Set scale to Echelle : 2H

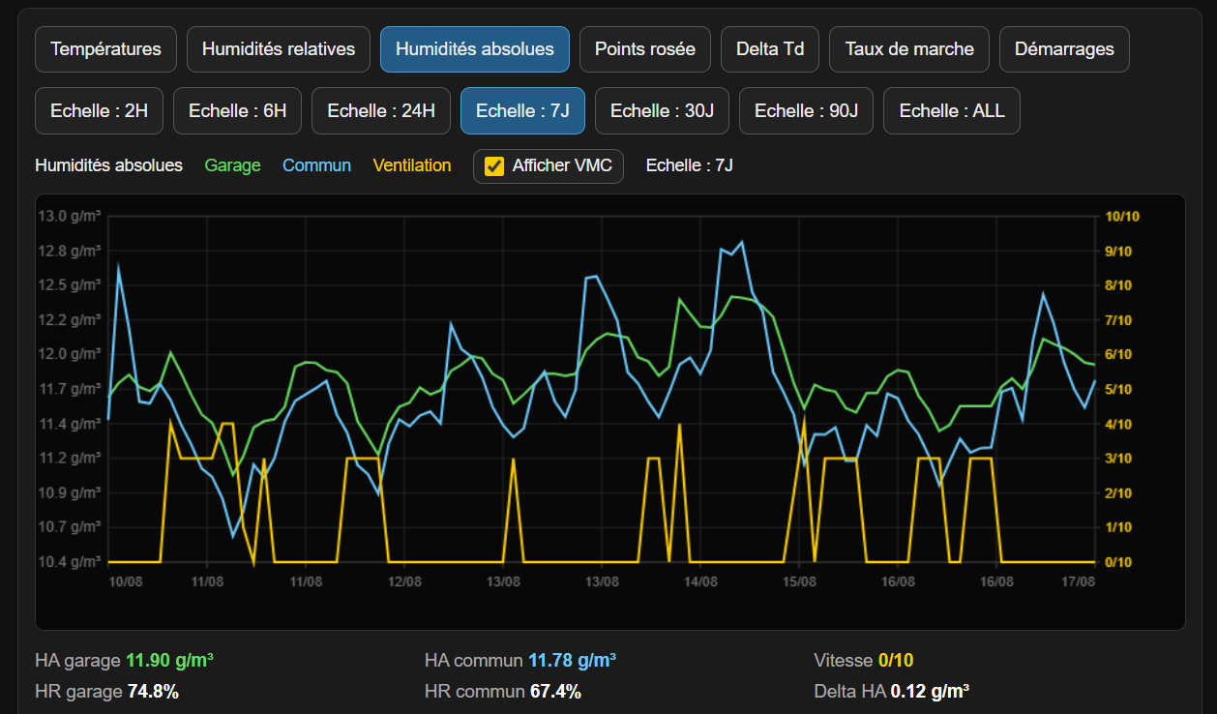click(100, 111)
